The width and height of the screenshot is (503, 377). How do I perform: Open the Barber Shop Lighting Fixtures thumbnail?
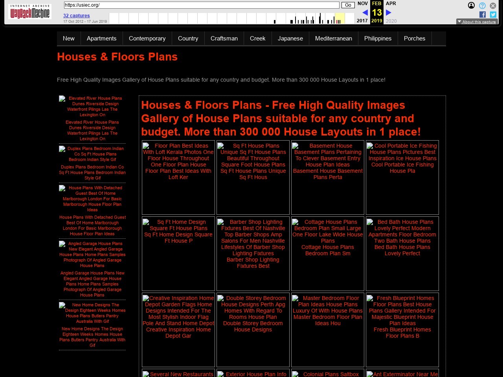click(x=253, y=244)
